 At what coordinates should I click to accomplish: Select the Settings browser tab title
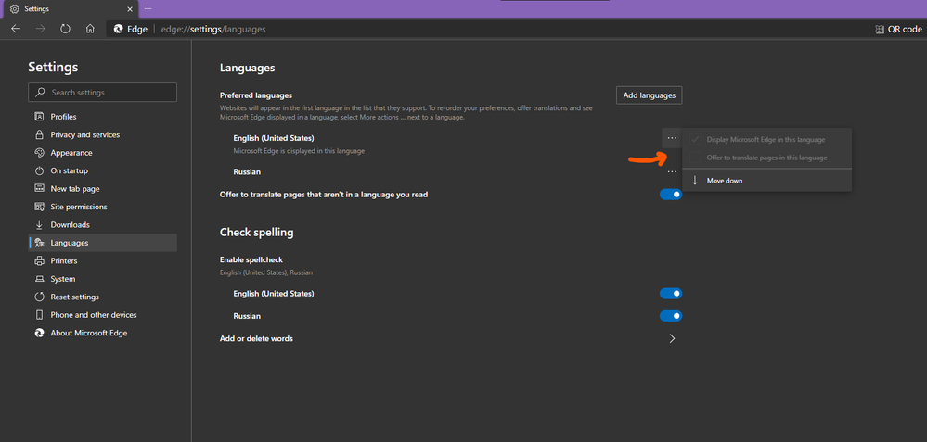coord(37,9)
